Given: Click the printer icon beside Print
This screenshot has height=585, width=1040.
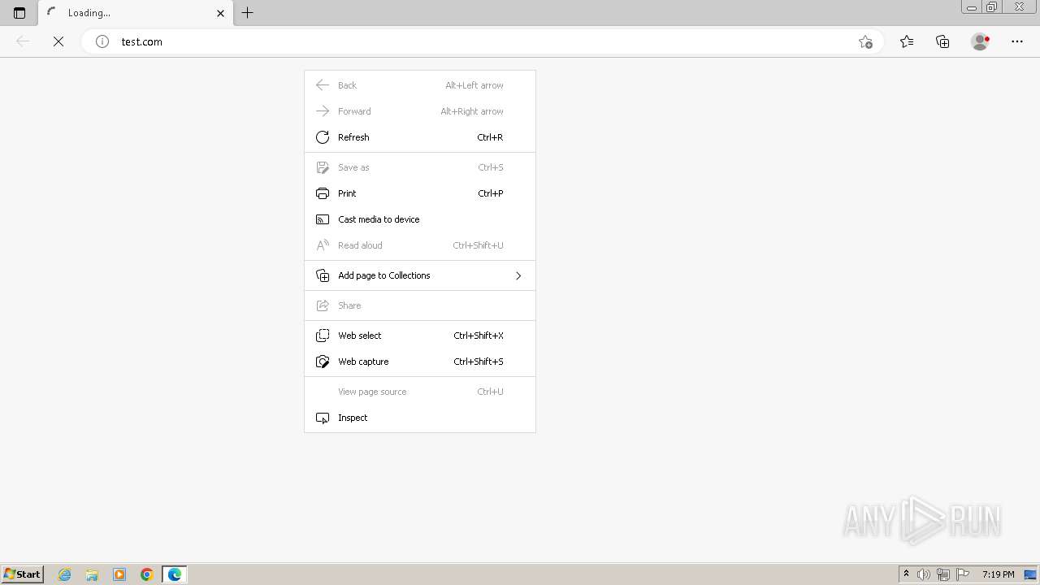Looking at the screenshot, I should (323, 193).
